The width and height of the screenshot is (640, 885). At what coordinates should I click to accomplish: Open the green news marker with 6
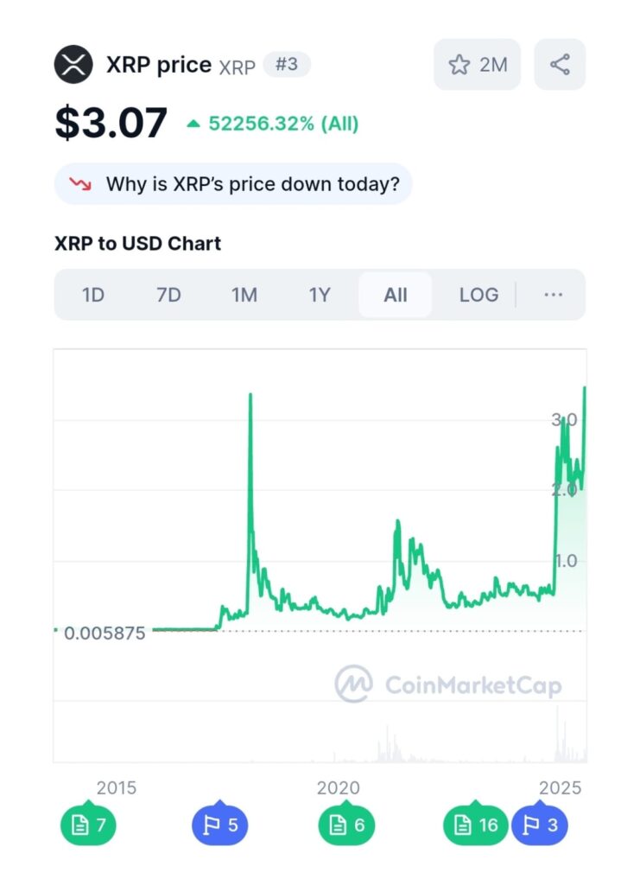(x=346, y=825)
